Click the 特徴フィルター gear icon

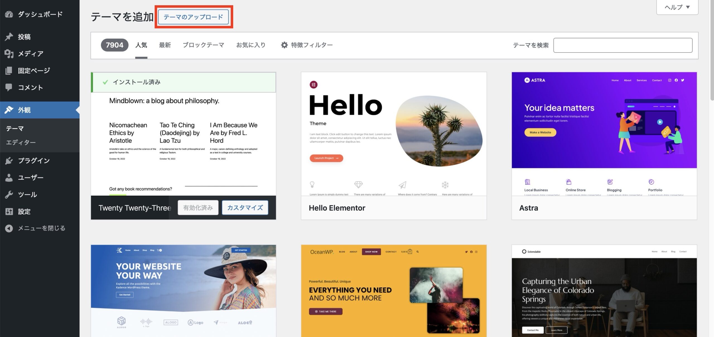284,45
